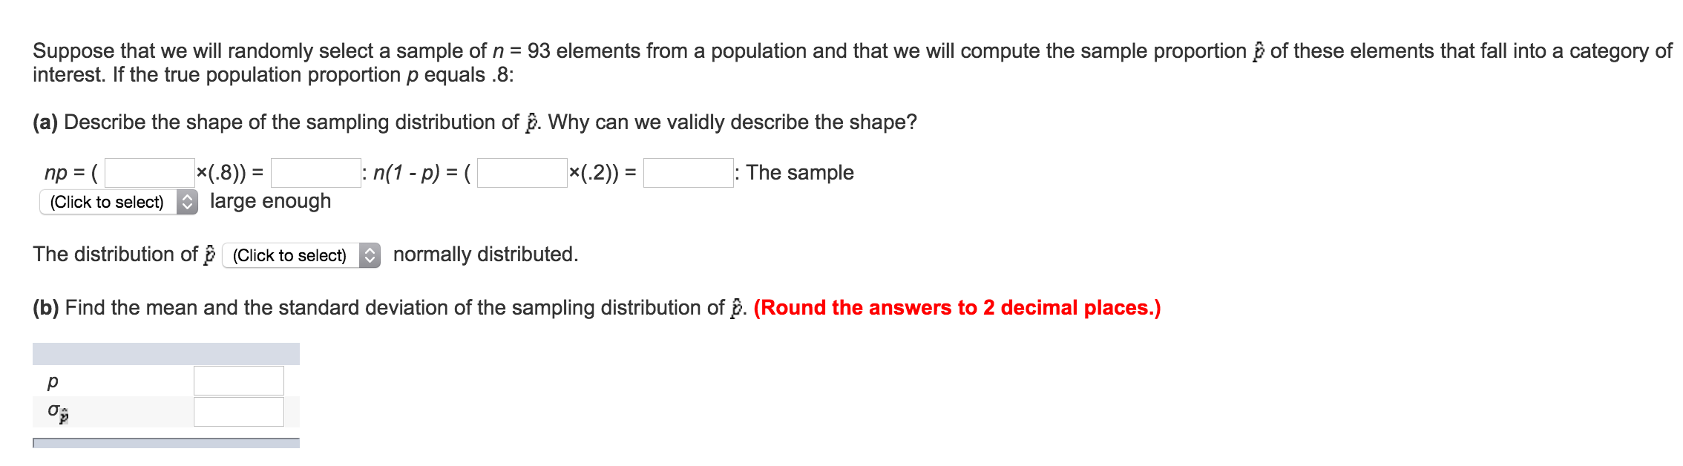1683x466 pixels.
Task: Click the bold (a) part label
Action: point(45,122)
